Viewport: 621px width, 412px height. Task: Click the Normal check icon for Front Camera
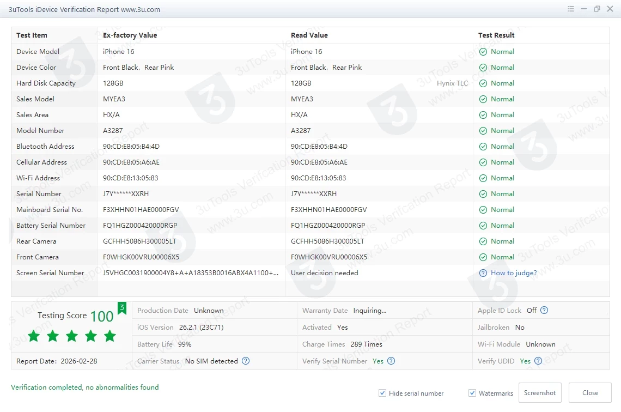tap(483, 257)
